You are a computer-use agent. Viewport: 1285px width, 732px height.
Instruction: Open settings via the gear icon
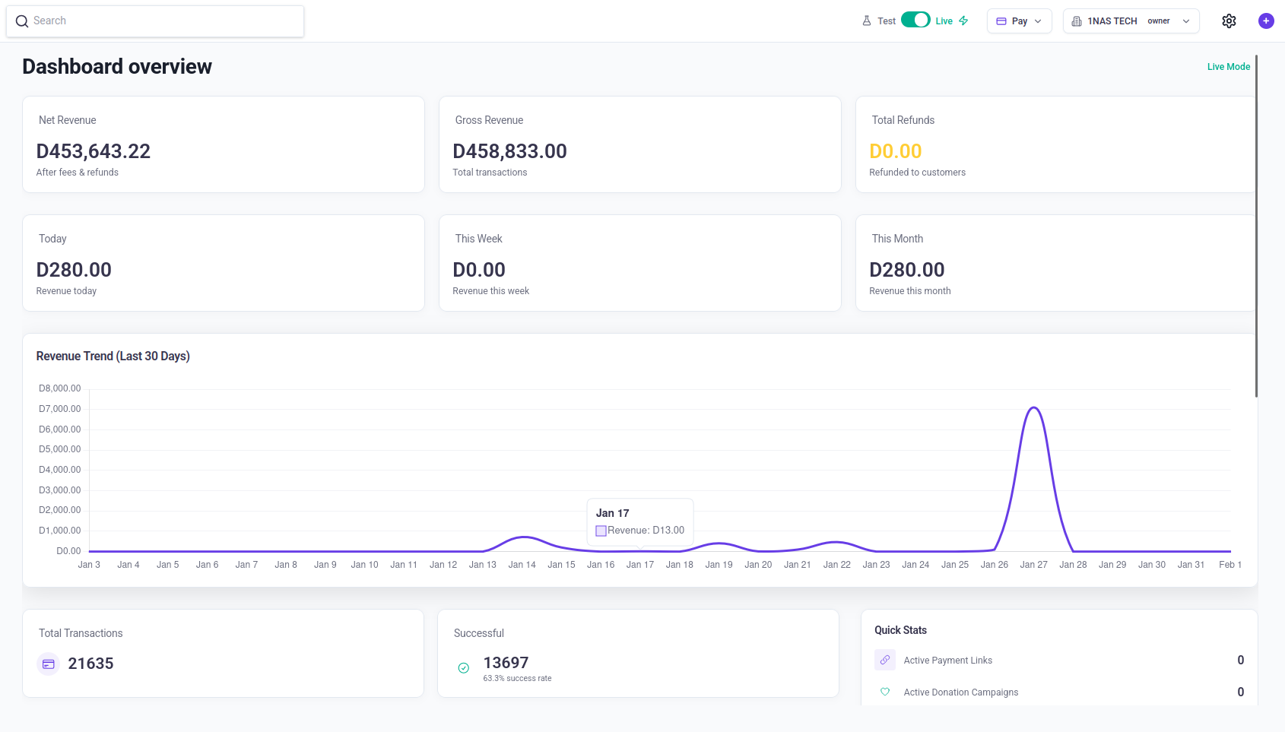(x=1229, y=21)
